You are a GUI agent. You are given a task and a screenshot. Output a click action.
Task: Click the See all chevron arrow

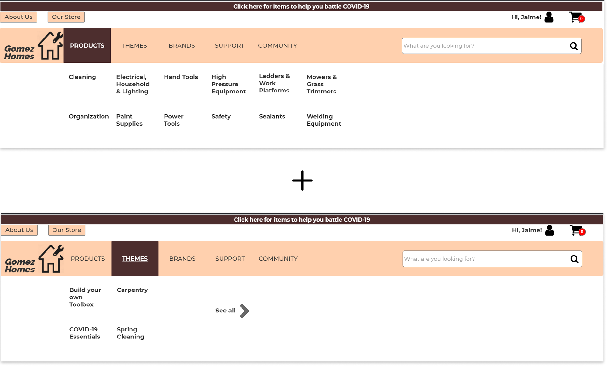[x=244, y=311]
